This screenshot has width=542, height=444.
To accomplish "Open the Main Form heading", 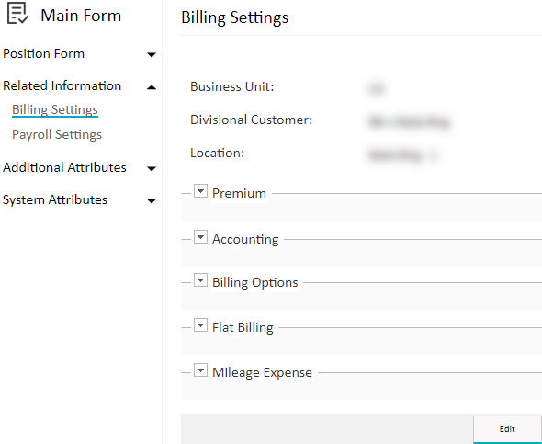I will pyautogui.click(x=81, y=16).
